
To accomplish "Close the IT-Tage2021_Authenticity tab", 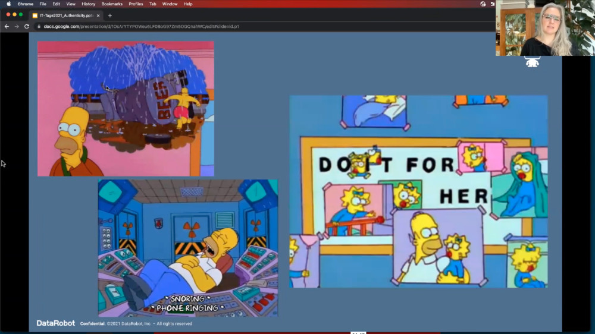I will click(x=98, y=15).
